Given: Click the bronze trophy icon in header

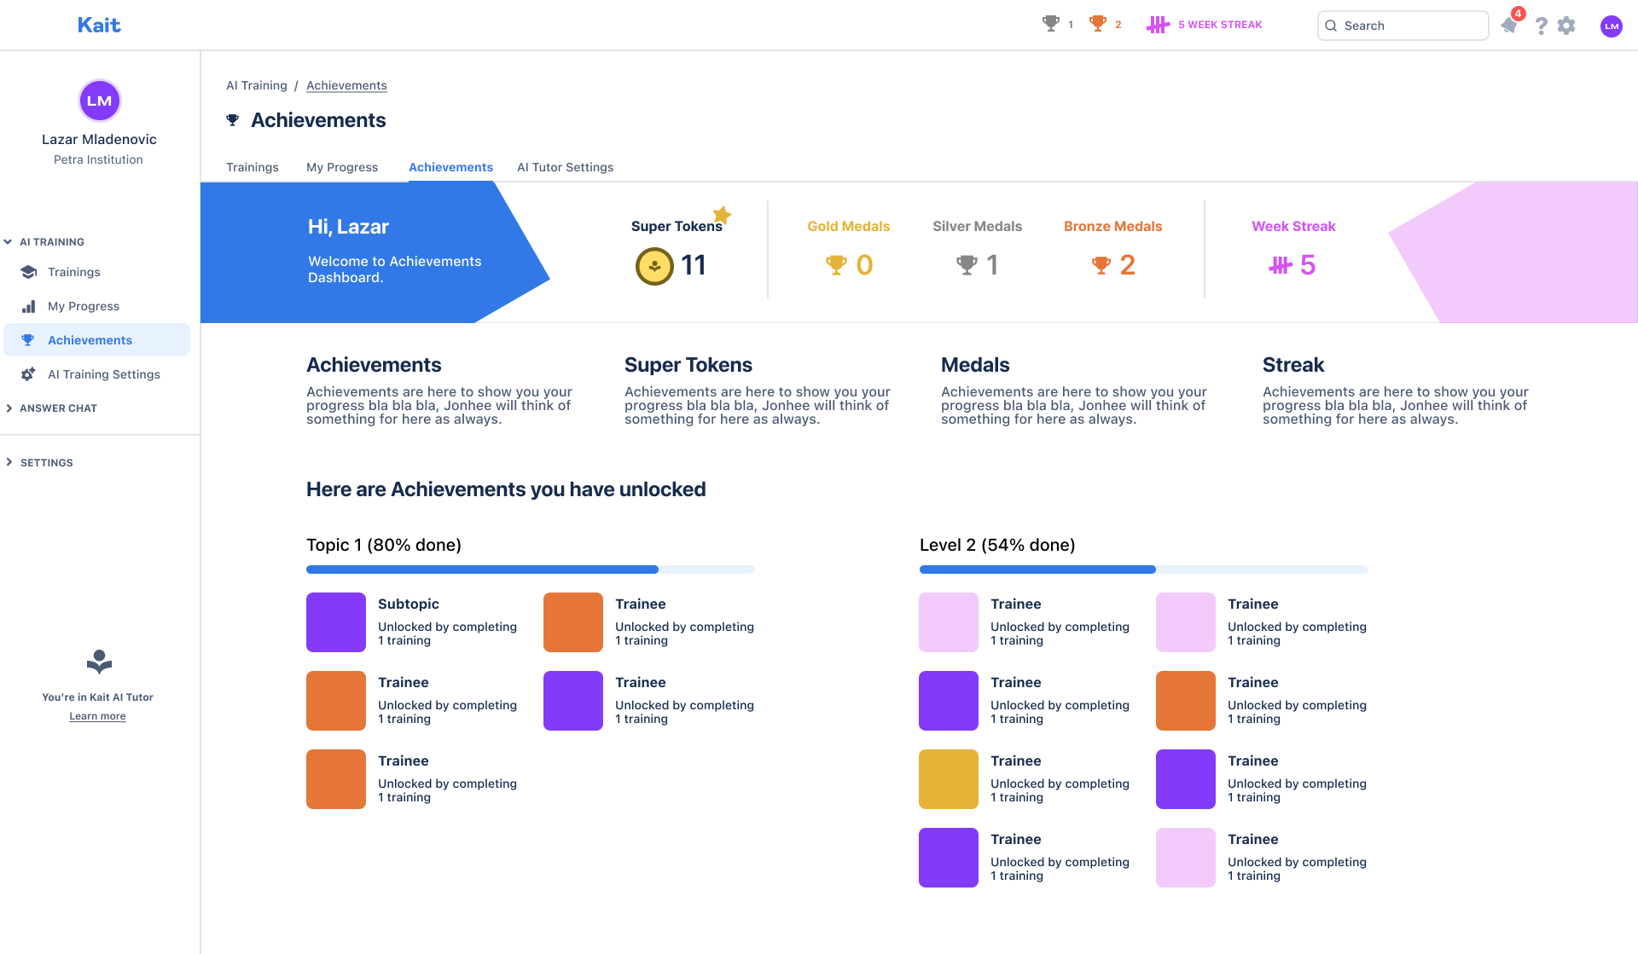Looking at the screenshot, I should 1098,24.
